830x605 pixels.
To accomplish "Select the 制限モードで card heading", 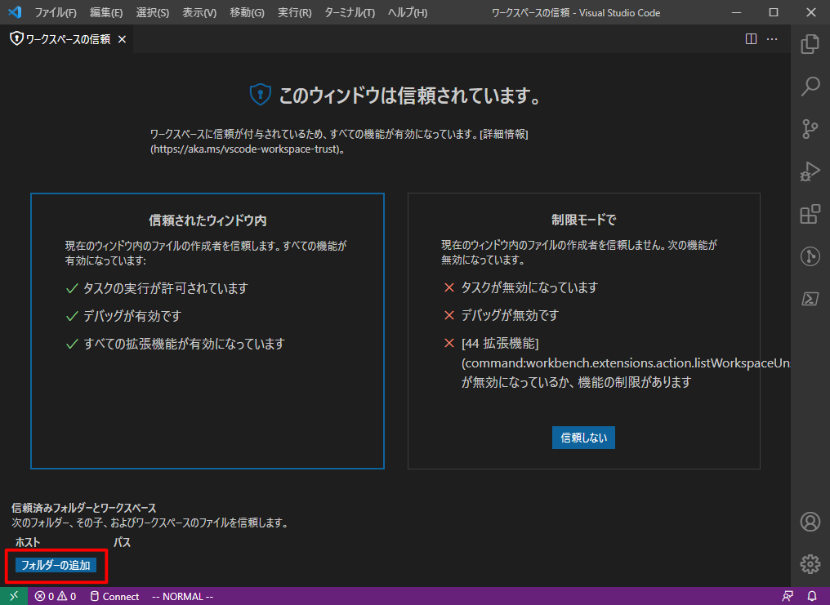I will [583, 220].
